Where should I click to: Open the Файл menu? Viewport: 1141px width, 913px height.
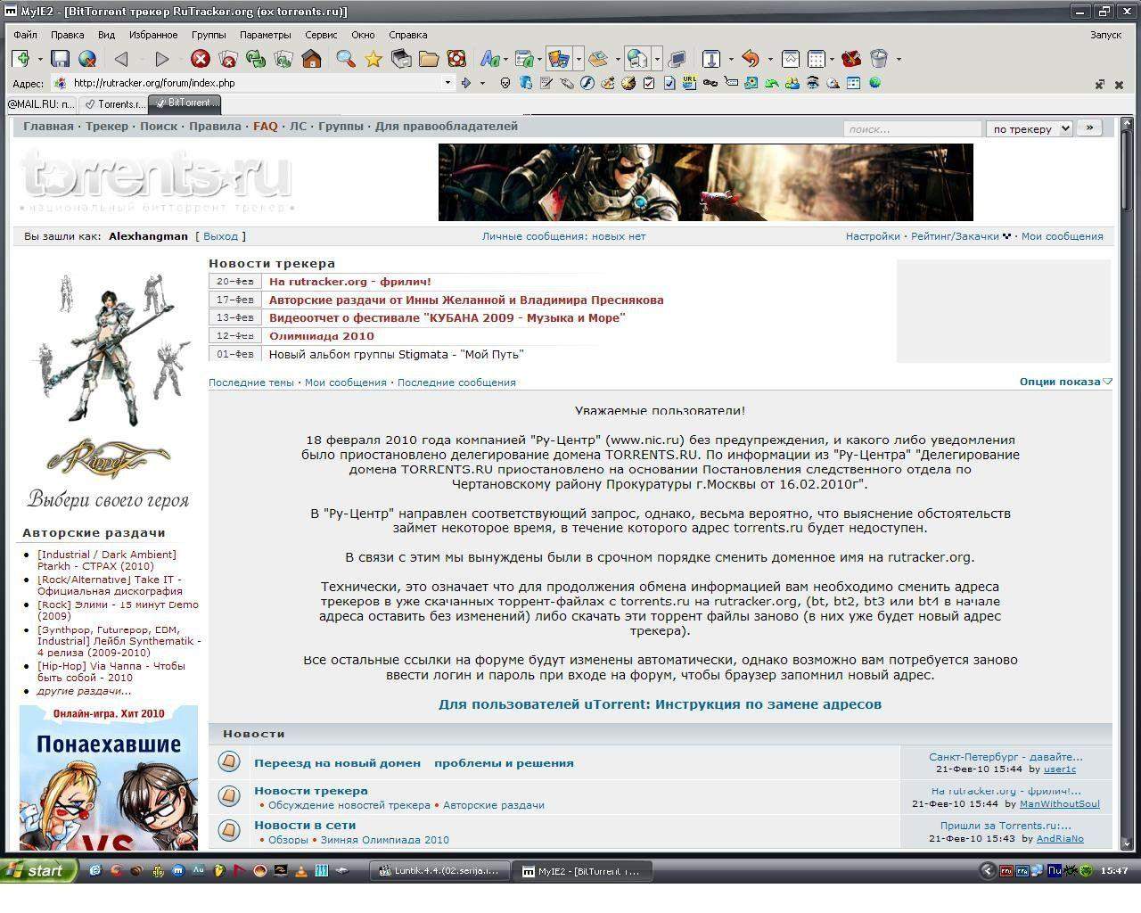click(x=25, y=35)
